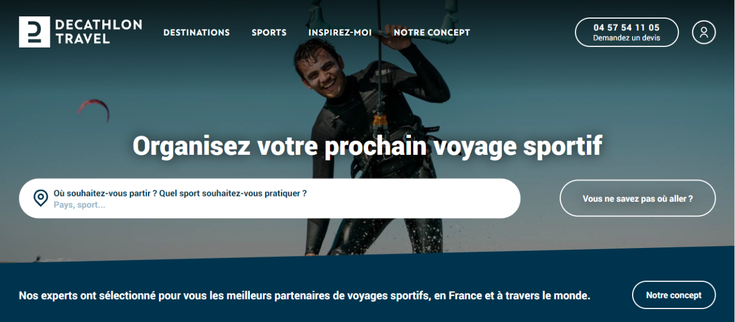
Task: Click the red kite in the sky
Action: [93, 109]
